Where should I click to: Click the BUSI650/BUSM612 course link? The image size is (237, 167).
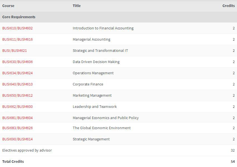(x=17, y=96)
